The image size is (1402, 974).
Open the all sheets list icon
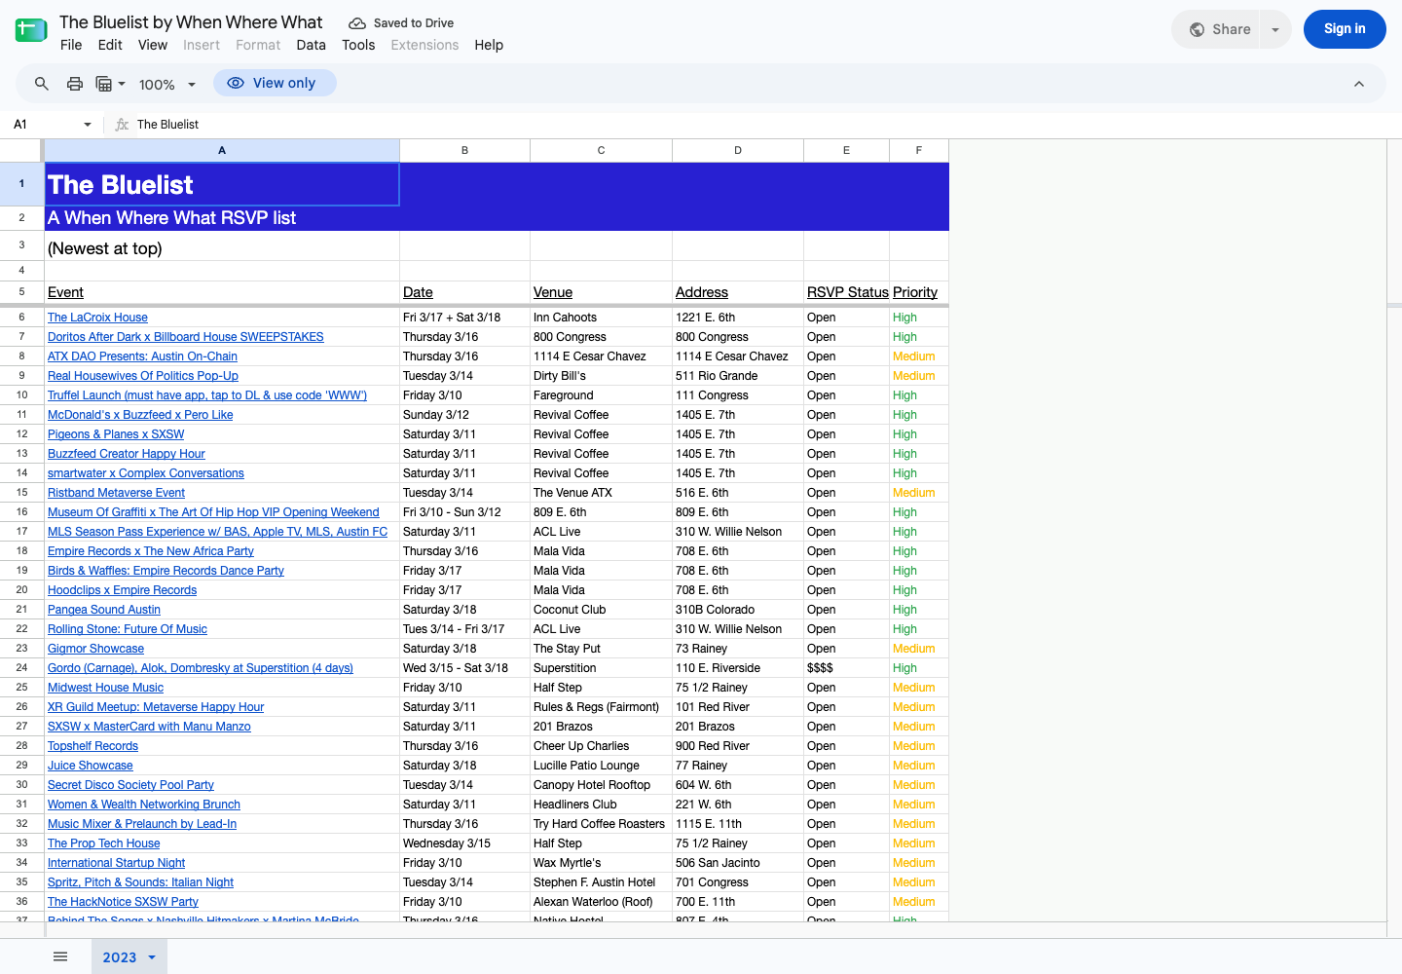click(60, 956)
